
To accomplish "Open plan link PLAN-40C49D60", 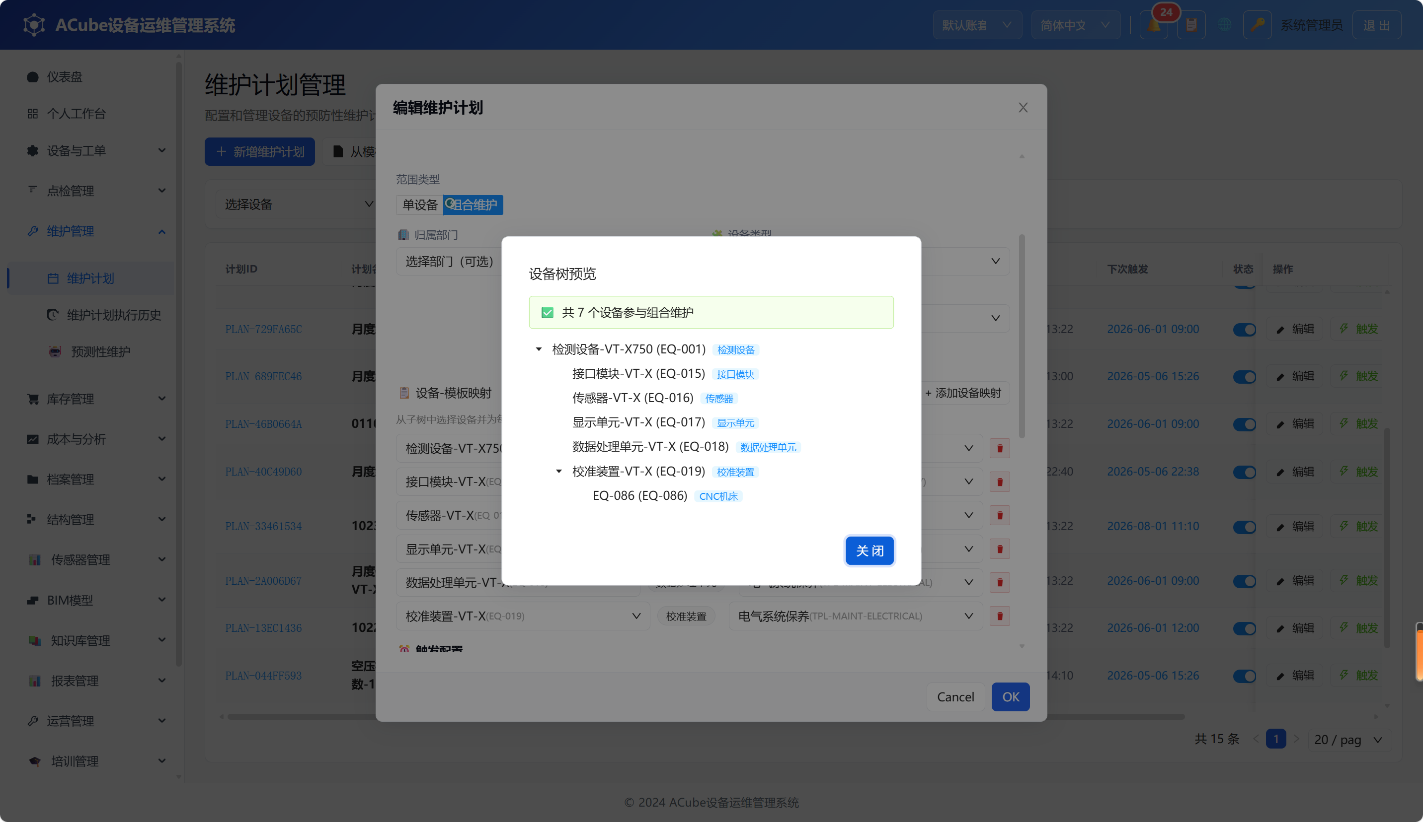I will 263,472.
